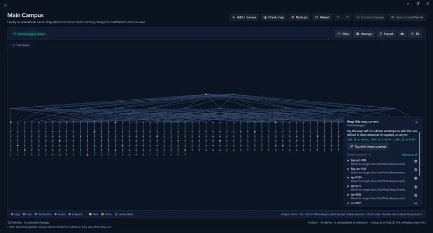Open the Backups list
This screenshot has width=433, height=233.
pyautogui.click(x=299, y=17)
